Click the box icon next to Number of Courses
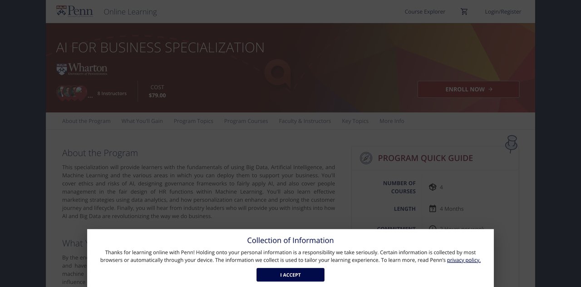 433,187
